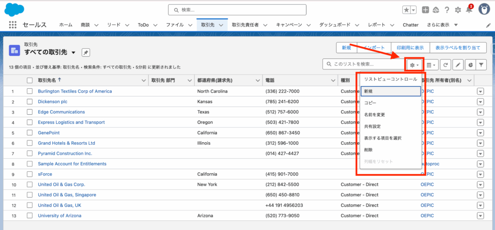495x230 pixels.
Task: Pin the すべての取引先 list view
Action: (x=86, y=53)
